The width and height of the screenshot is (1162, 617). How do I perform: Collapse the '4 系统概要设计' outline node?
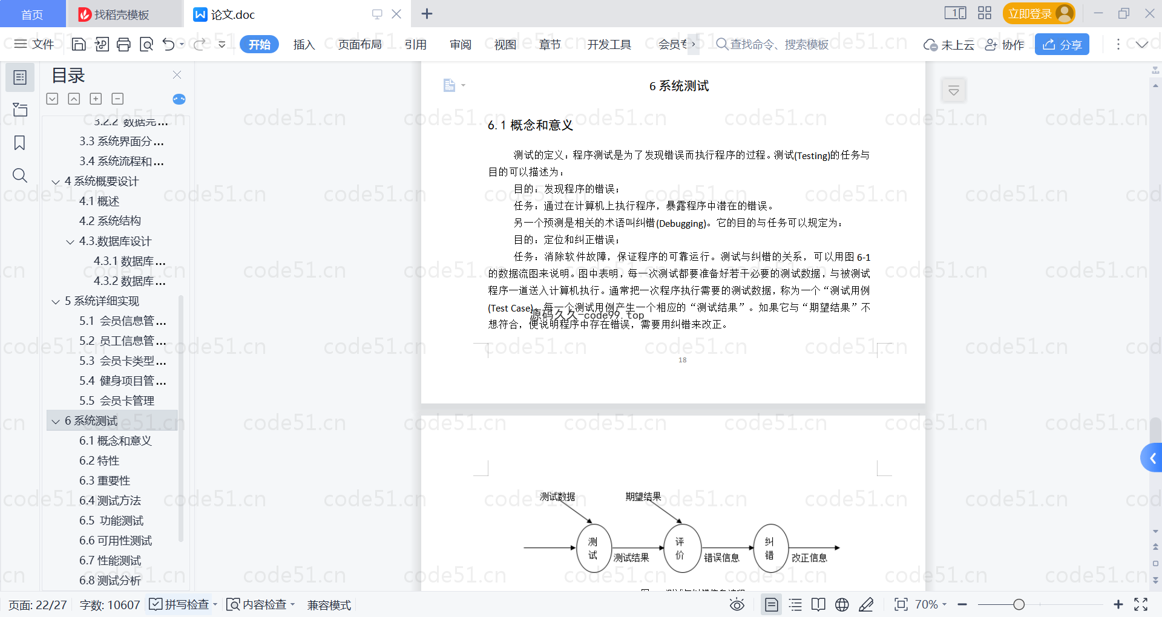[x=56, y=181]
